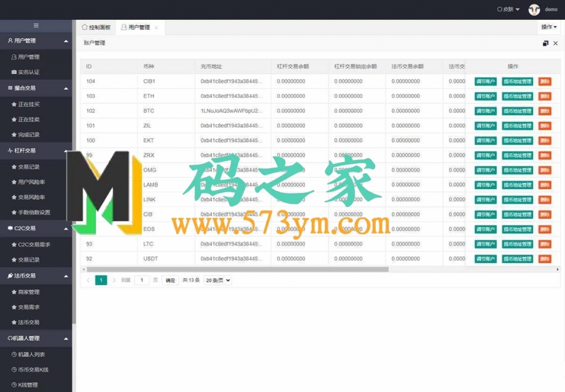
Task: Go to the next page arrow in pagination
Action: (x=114, y=280)
